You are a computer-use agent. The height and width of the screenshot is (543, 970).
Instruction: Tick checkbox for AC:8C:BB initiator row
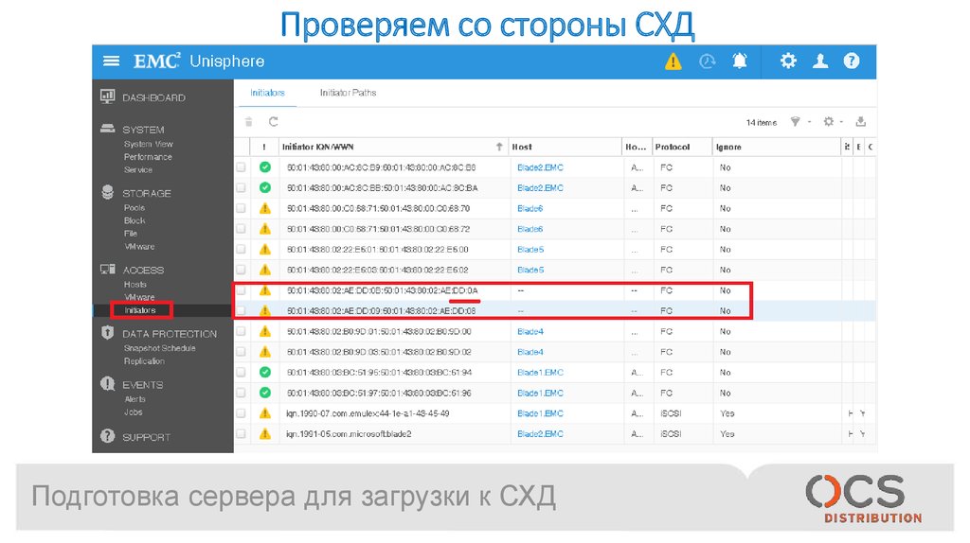pyautogui.click(x=241, y=187)
